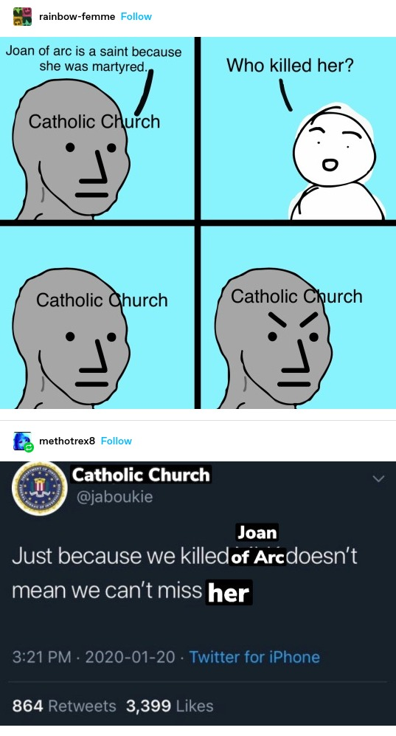The image size is (396, 736).
Task: View the 3,399 Likes list
Action: point(170,706)
